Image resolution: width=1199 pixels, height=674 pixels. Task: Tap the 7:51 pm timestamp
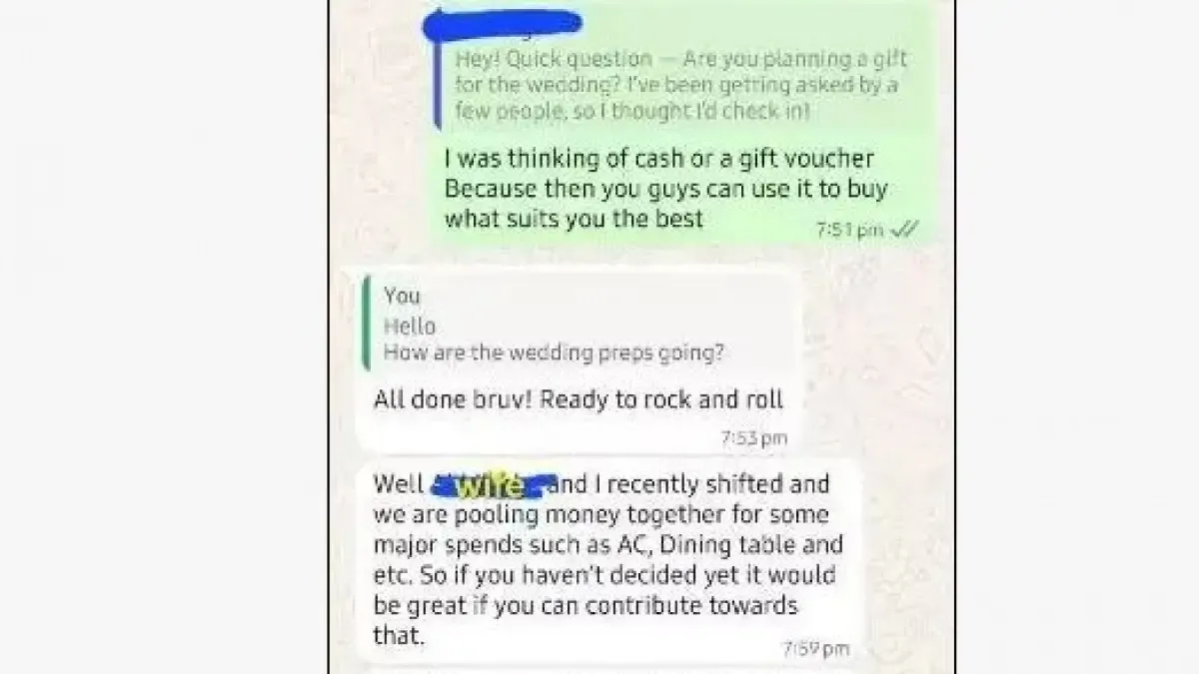click(x=849, y=231)
